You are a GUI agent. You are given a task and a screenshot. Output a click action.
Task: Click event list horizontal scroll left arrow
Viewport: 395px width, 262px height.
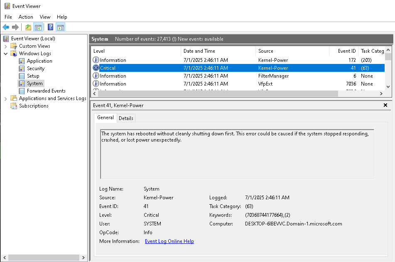click(x=94, y=93)
